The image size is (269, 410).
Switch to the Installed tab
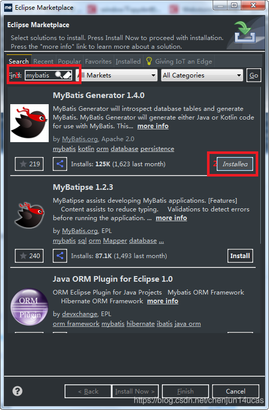pos(128,61)
